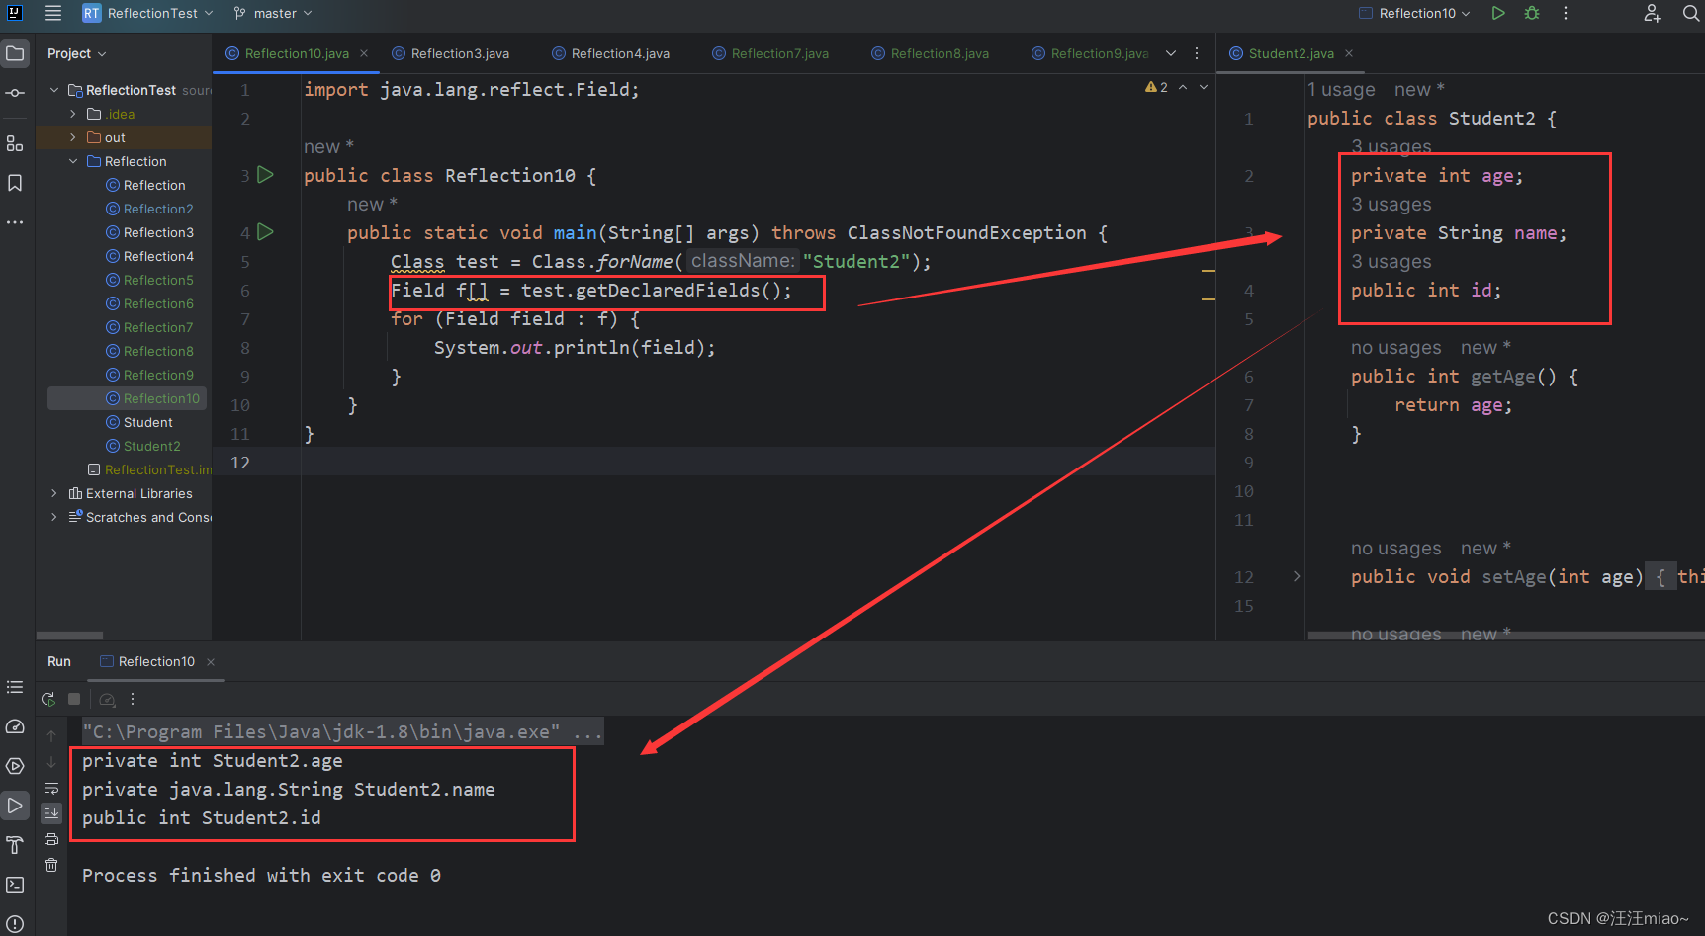Open the Problems tool window
The width and height of the screenshot is (1705, 936).
[15, 924]
